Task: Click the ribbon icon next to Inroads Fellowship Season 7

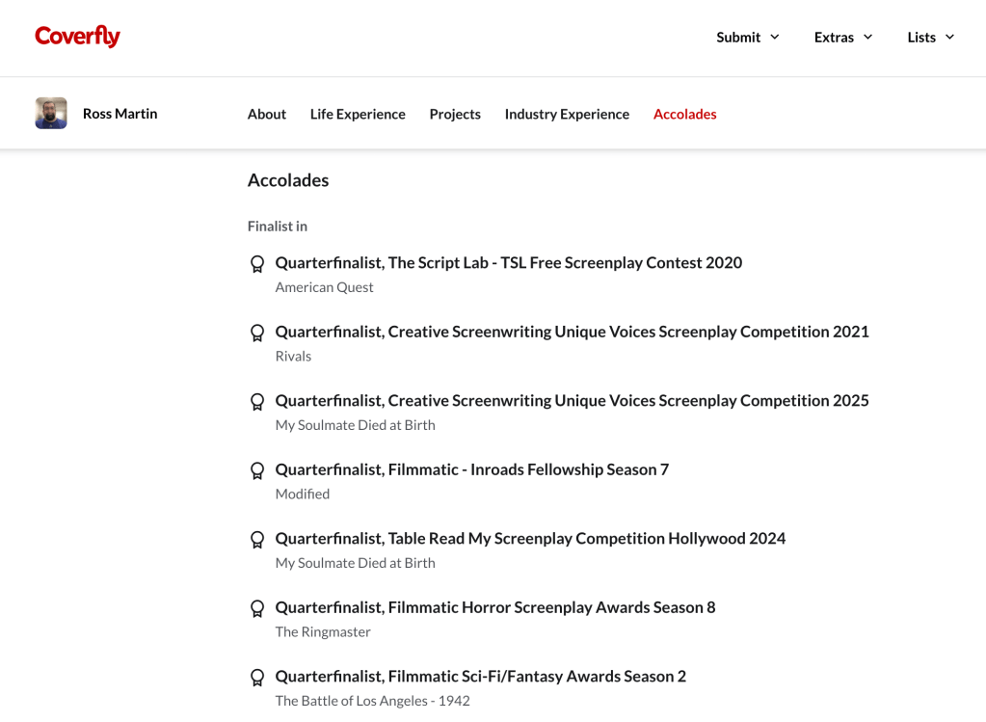Action: (257, 470)
